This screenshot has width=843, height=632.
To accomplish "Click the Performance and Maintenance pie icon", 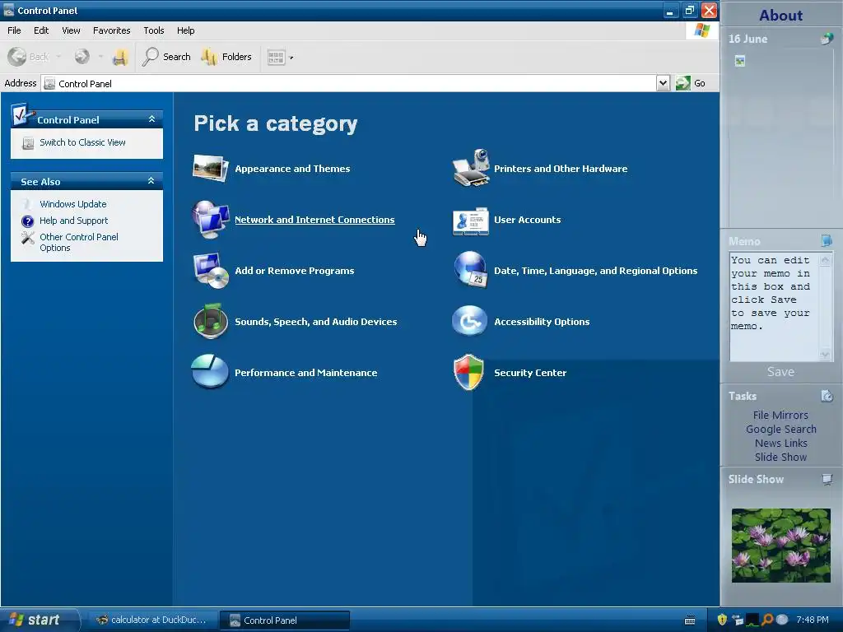I will click(210, 372).
